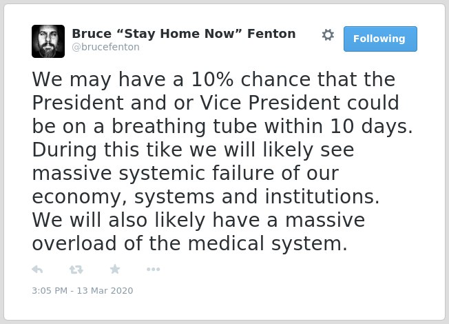Click the "13 Mar 2020" date text
The height and width of the screenshot is (324, 449).
click(x=105, y=291)
